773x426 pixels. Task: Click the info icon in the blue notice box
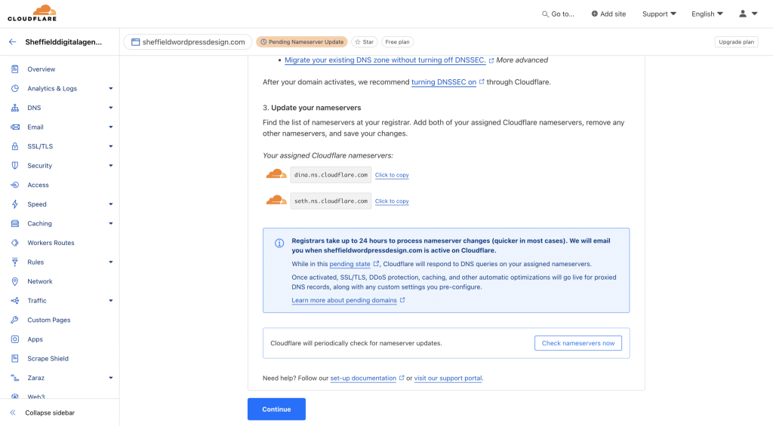[x=279, y=244]
